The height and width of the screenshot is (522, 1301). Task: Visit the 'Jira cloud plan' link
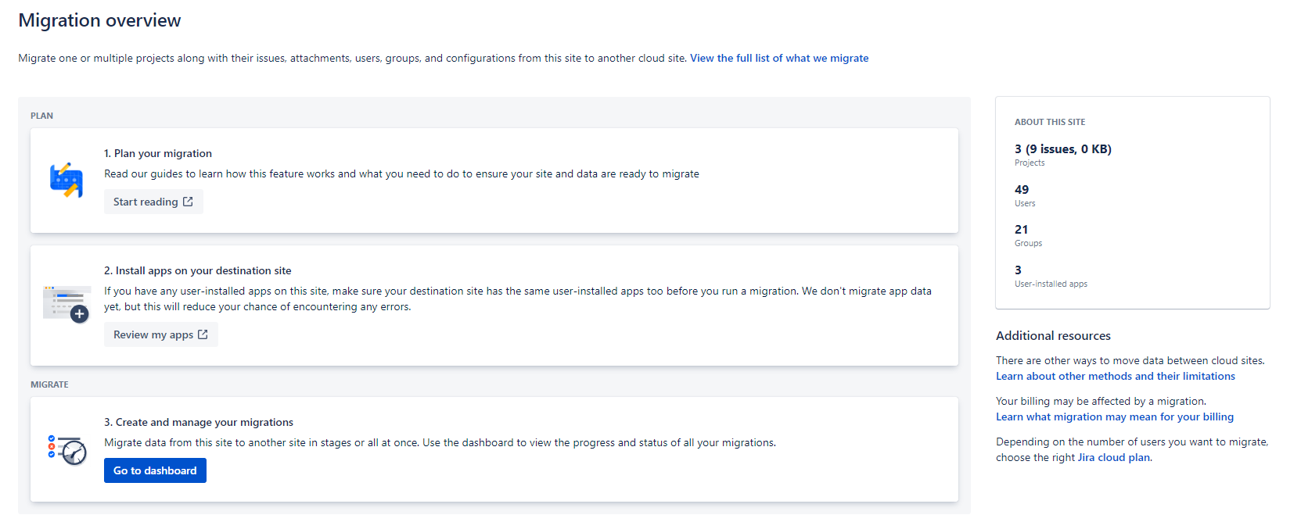(1113, 457)
